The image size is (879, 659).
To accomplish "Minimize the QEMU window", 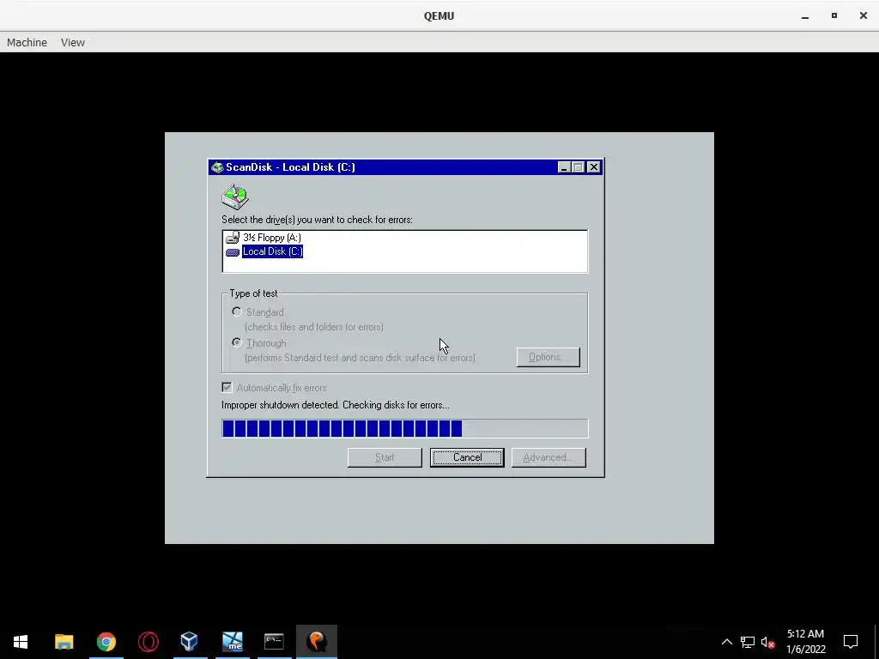I will click(x=805, y=15).
